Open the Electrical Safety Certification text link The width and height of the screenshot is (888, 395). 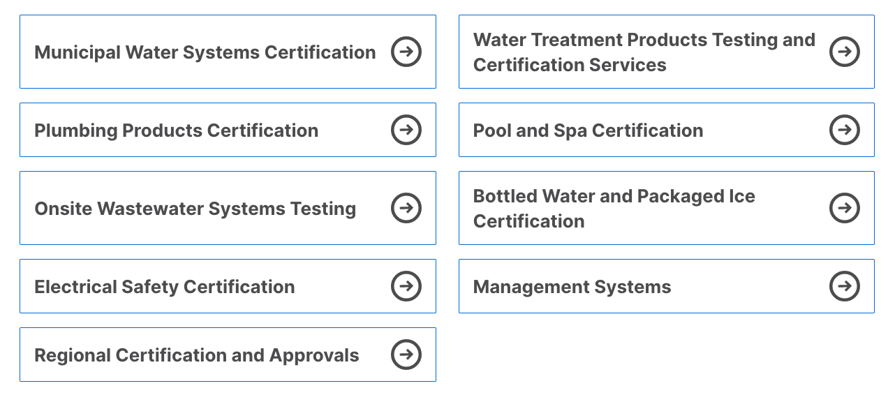164,287
